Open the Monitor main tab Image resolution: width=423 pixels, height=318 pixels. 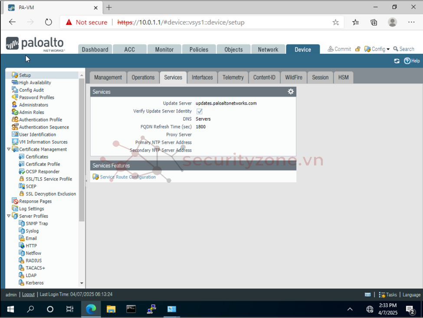coord(164,49)
